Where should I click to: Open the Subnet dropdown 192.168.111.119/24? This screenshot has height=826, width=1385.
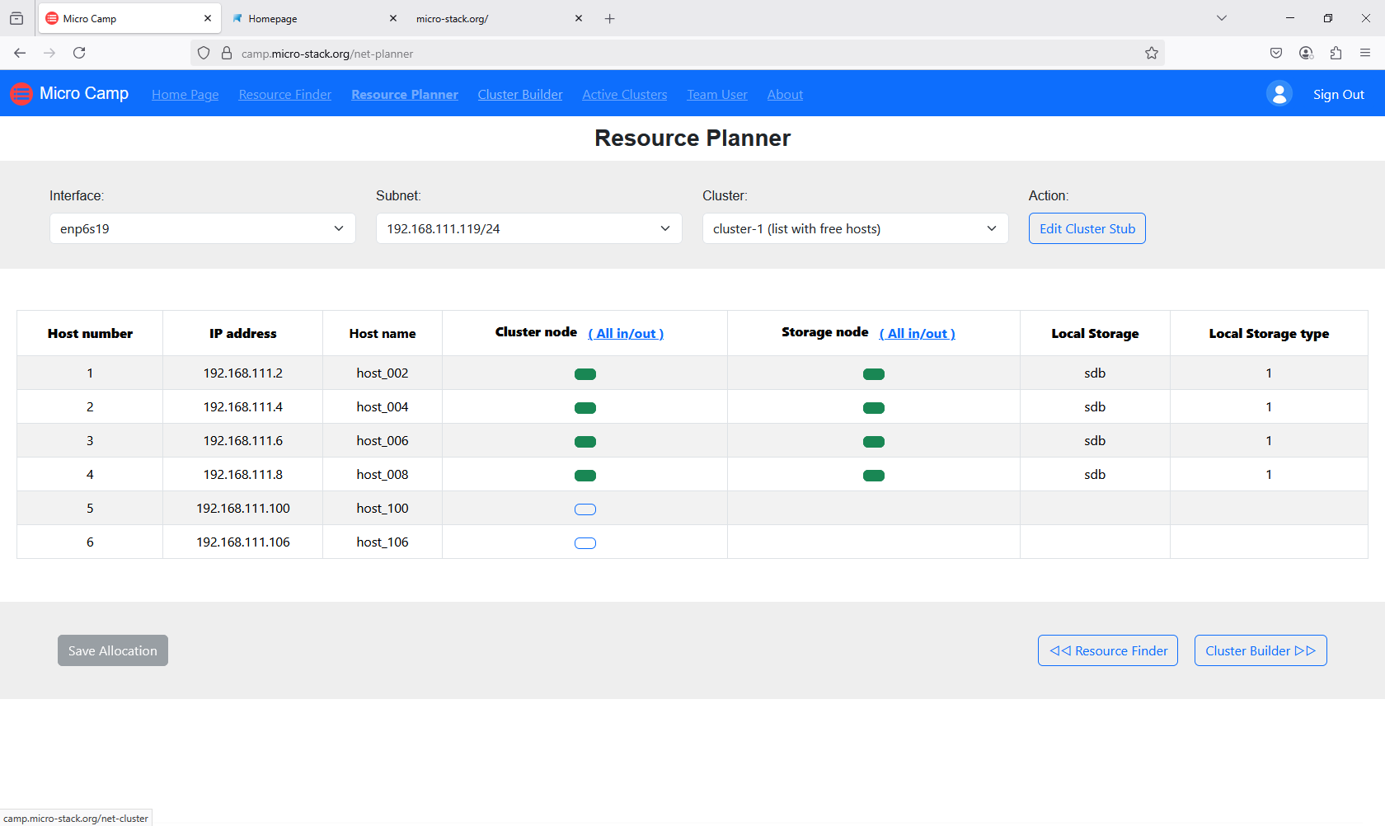pos(529,228)
